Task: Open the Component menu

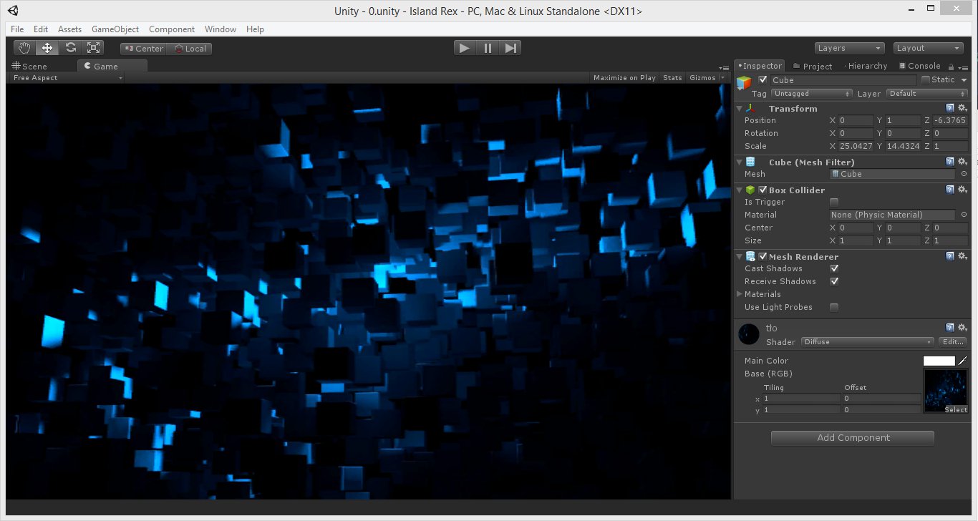Action: 172,29
